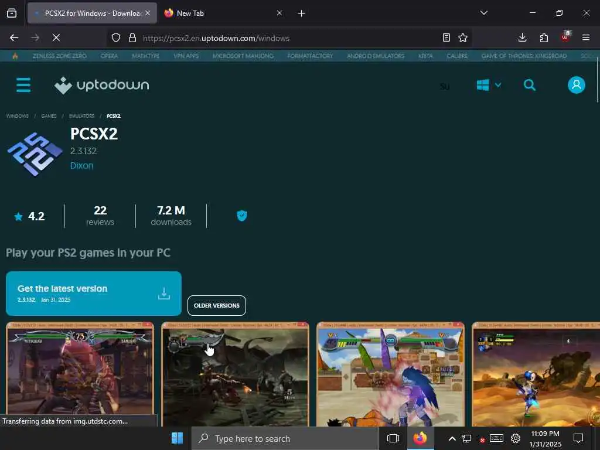Screen dimensions: 600x450
Task: Click the trending flame icon
Action: 15,56
